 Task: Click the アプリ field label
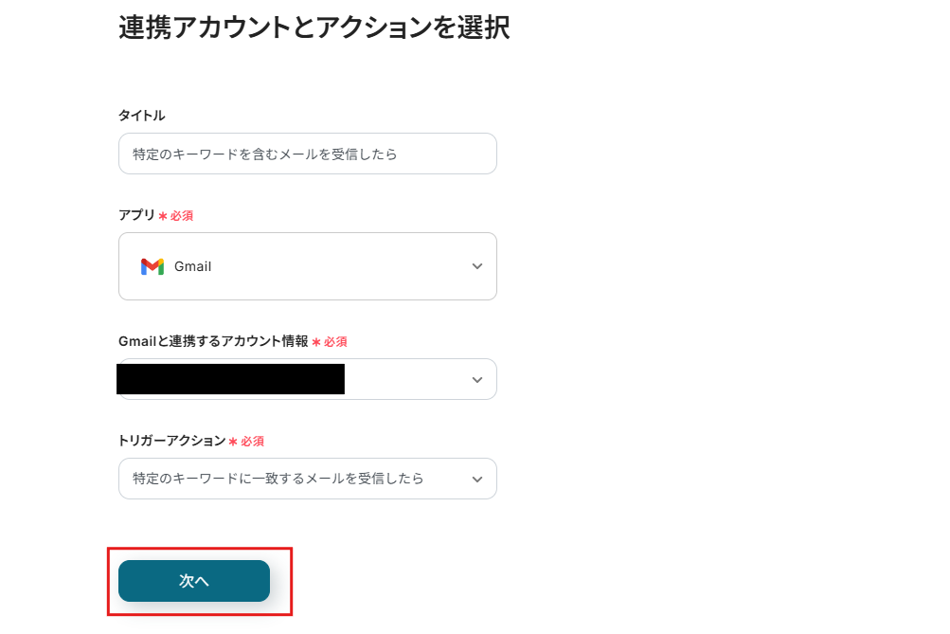136,215
